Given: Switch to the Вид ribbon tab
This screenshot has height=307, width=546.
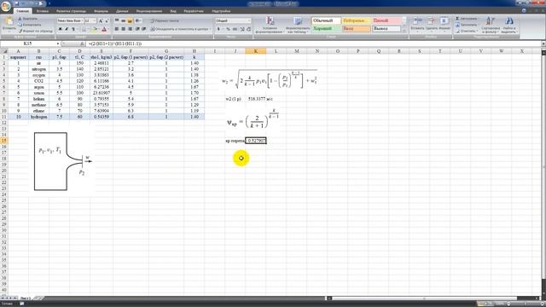Looking at the screenshot, I should point(173,11).
